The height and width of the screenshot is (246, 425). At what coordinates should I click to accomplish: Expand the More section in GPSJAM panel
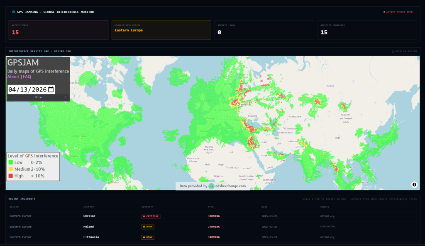pyautogui.click(x=38, y=97)
